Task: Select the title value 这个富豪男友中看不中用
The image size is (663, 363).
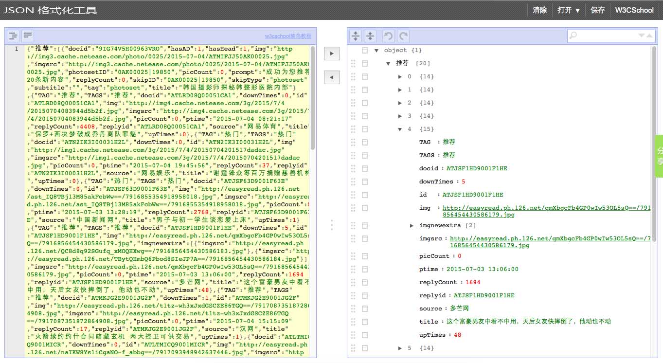Action: tap(529, 322)
